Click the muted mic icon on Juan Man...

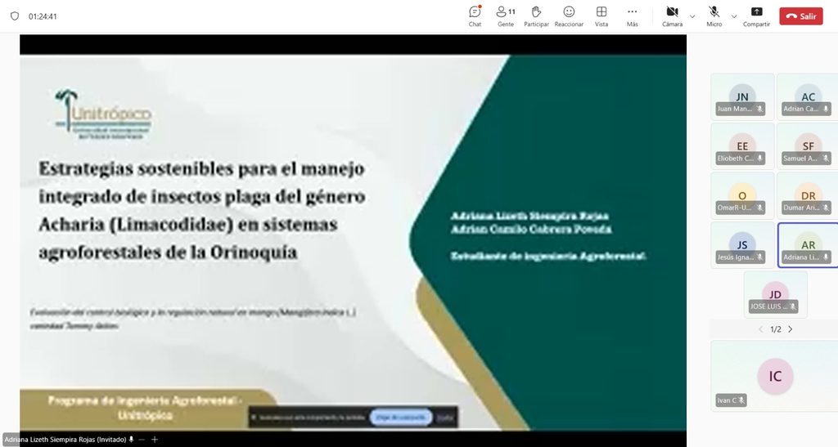point(759,109)
